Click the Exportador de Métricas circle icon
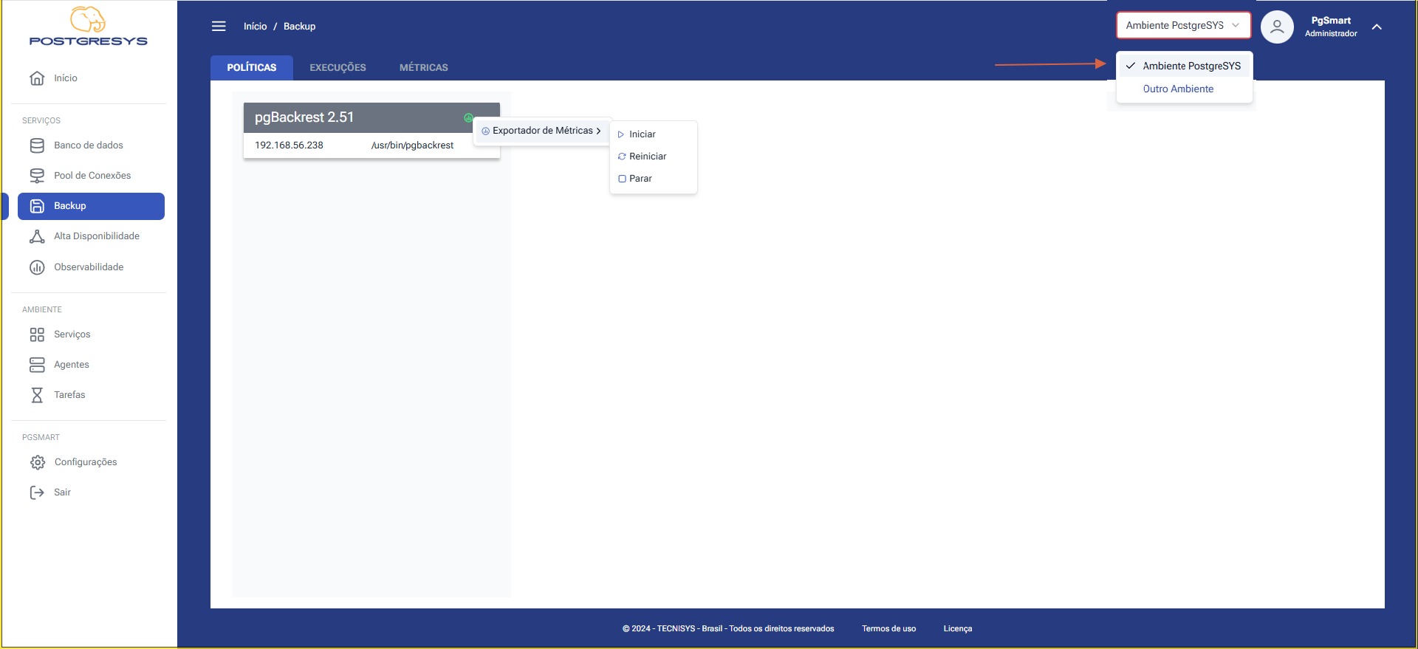The width and height of the screenshot is (1418, 649). (x=485, y=131)
